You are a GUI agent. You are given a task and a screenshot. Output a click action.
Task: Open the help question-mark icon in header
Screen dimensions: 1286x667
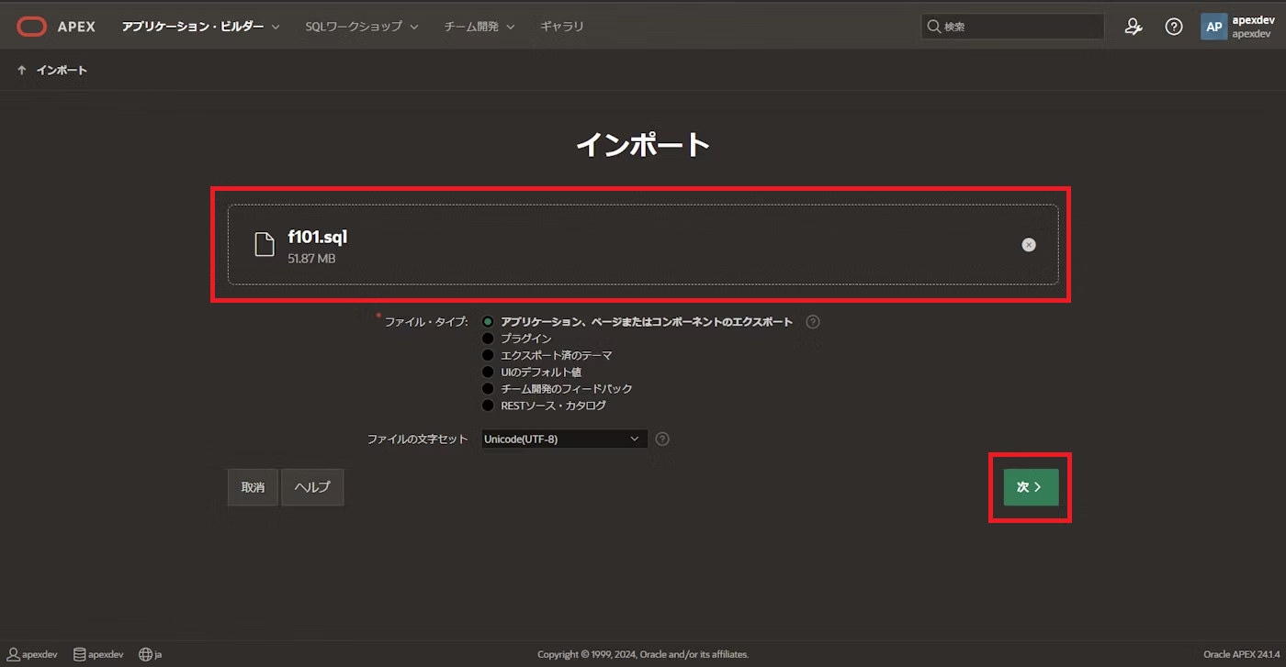pyautogui.click(x=1174, y=27)
